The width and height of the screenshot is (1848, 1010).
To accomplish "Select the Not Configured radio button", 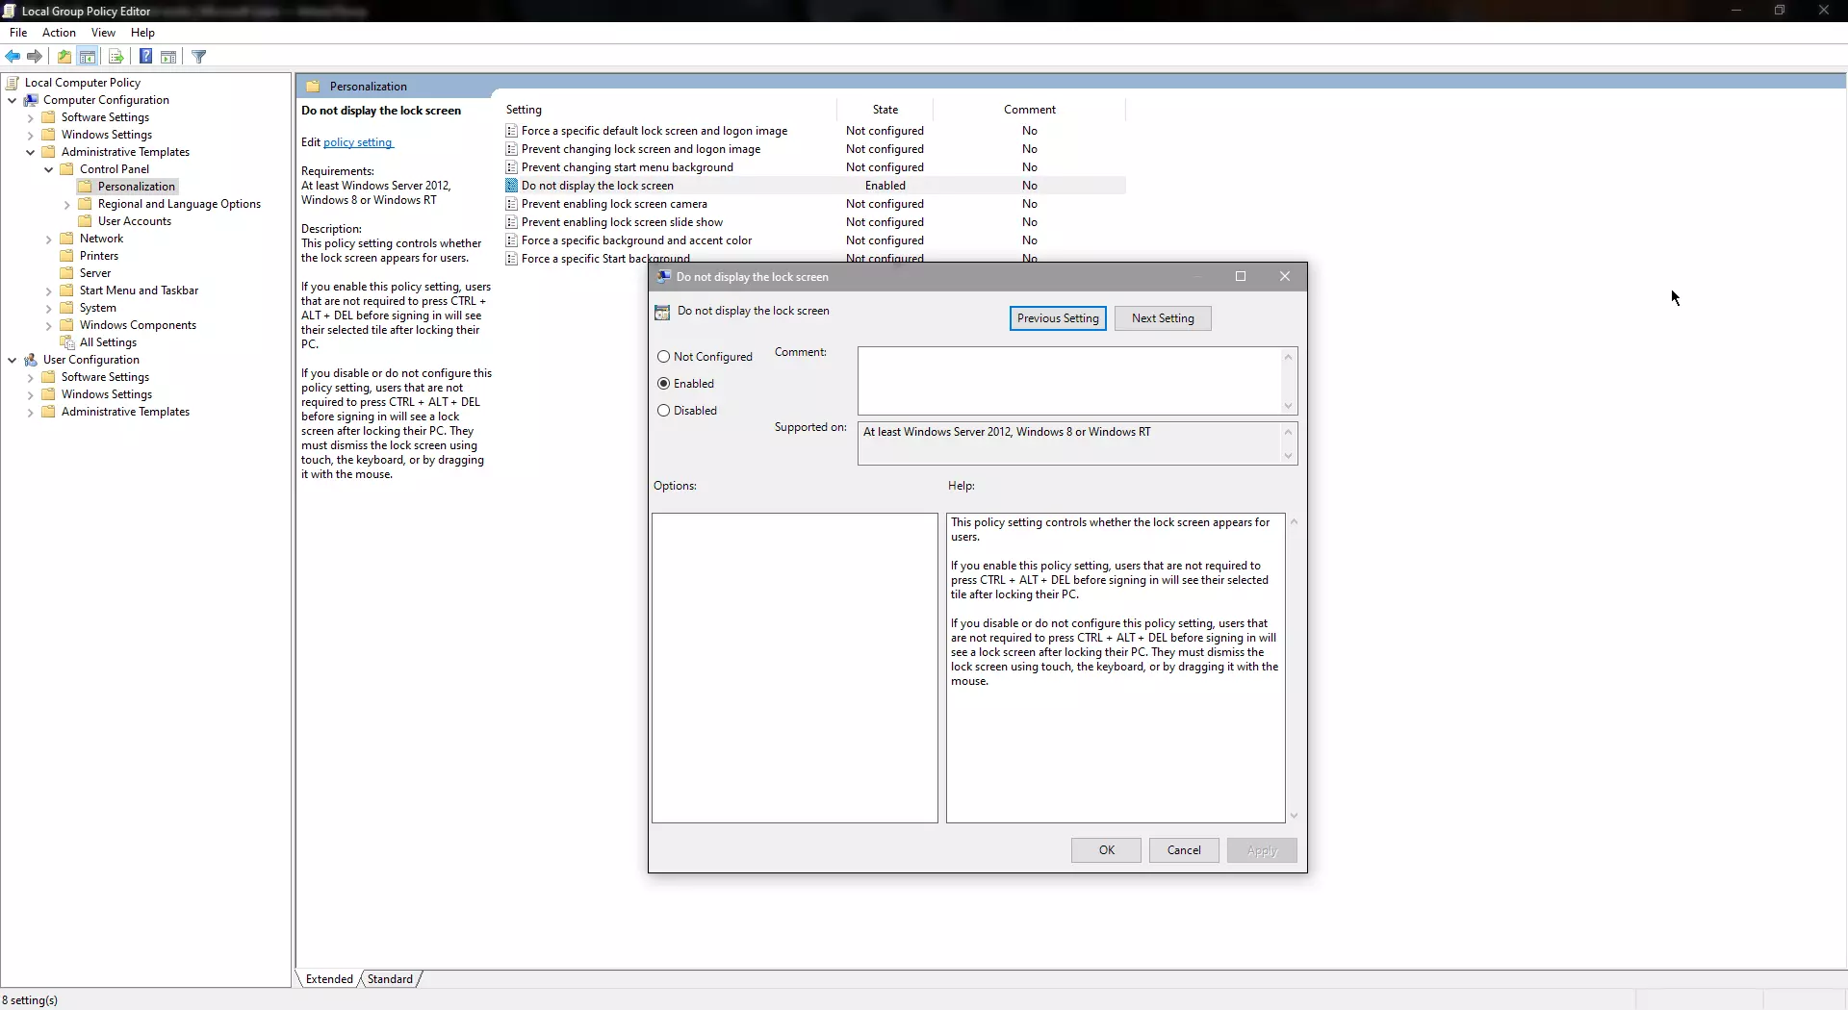I will [x=663, y=357].
